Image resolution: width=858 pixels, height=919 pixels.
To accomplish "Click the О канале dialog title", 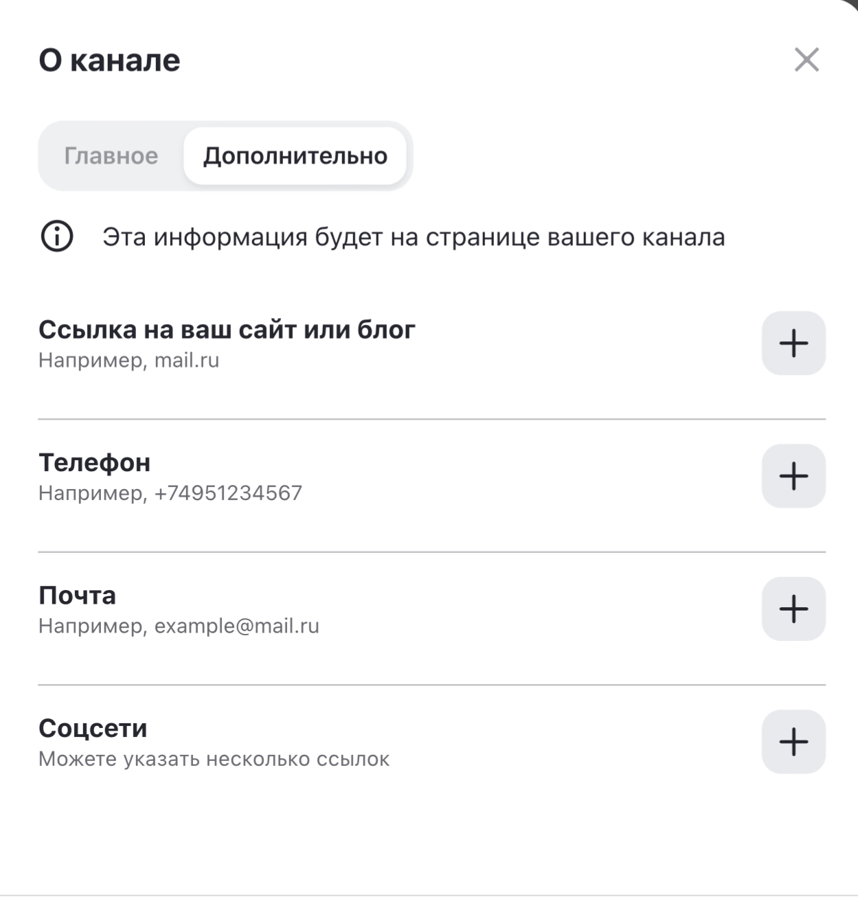I will coord(109,60).
